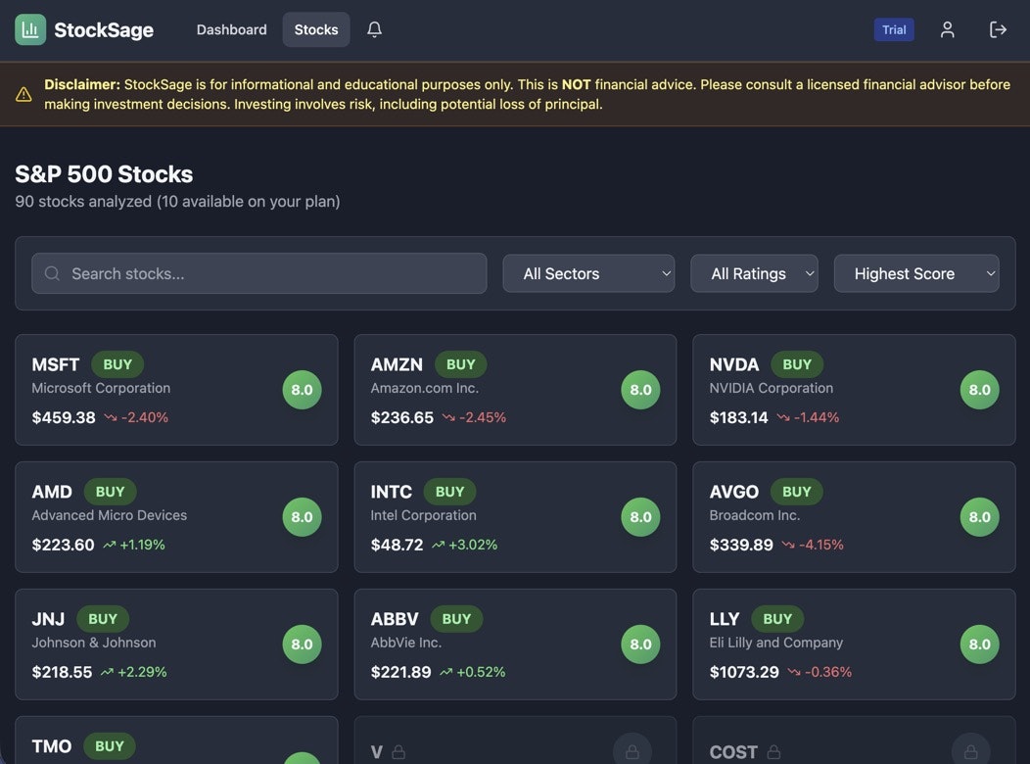
Task: Click the BUY badge on NVDA card
Action: pyautogui.click(x=797, y=364)
